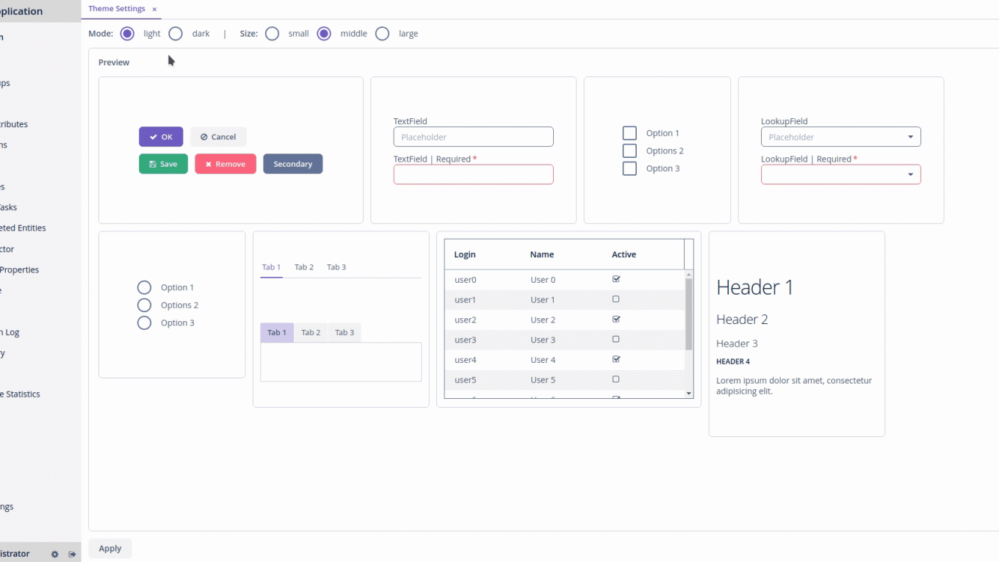Click the Apply button
Viewport: 999px width, 562px height.
tap(110, 549)
